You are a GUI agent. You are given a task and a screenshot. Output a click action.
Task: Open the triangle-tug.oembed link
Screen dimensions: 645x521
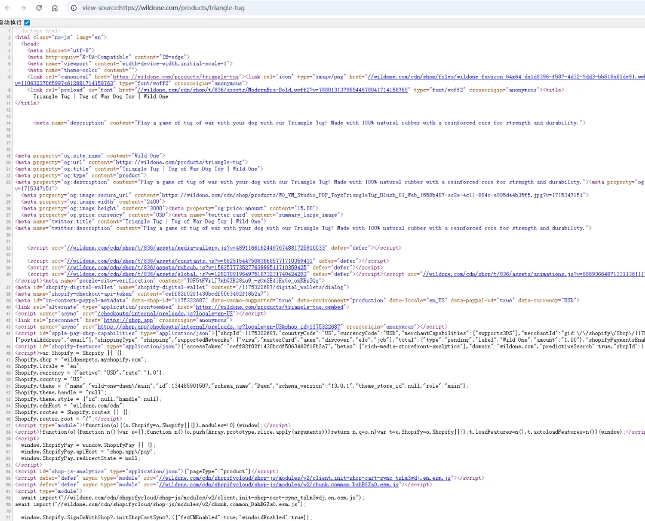coord(269,307)
